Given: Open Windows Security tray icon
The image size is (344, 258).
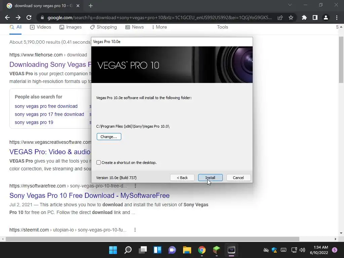Looking at the screenshot, I should point(274,250).
